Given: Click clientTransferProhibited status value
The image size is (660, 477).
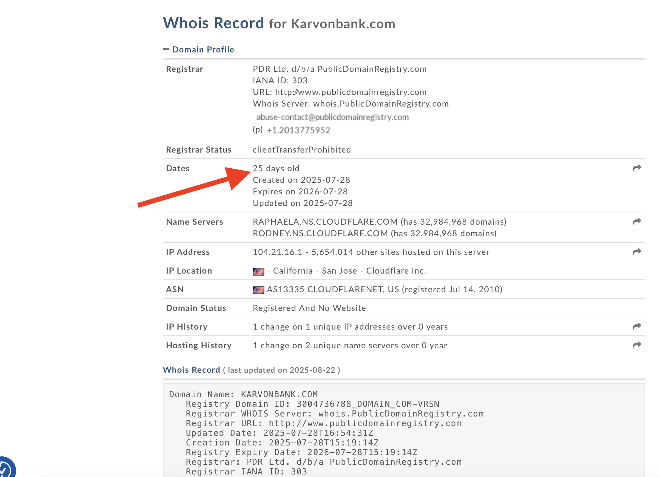Looking at the screenshot, I should pyautogui.click(x=302, y=150).
